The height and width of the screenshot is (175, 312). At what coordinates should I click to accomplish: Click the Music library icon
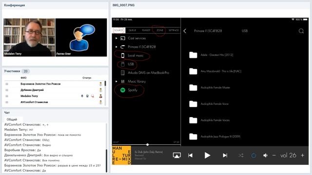(123, 81)
